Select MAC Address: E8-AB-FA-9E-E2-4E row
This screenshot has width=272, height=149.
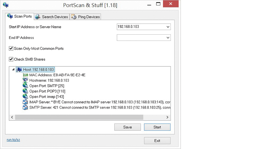pos(57,75)
